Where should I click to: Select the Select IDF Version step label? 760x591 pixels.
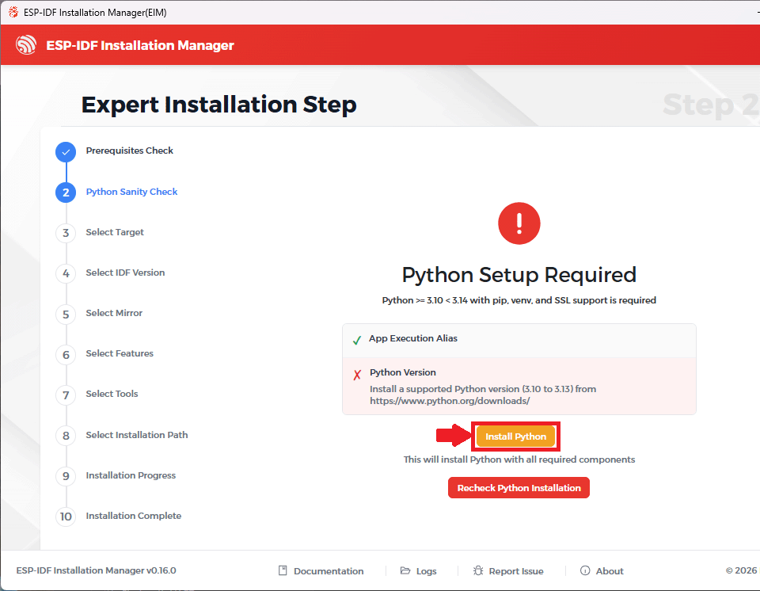point(125,273)
